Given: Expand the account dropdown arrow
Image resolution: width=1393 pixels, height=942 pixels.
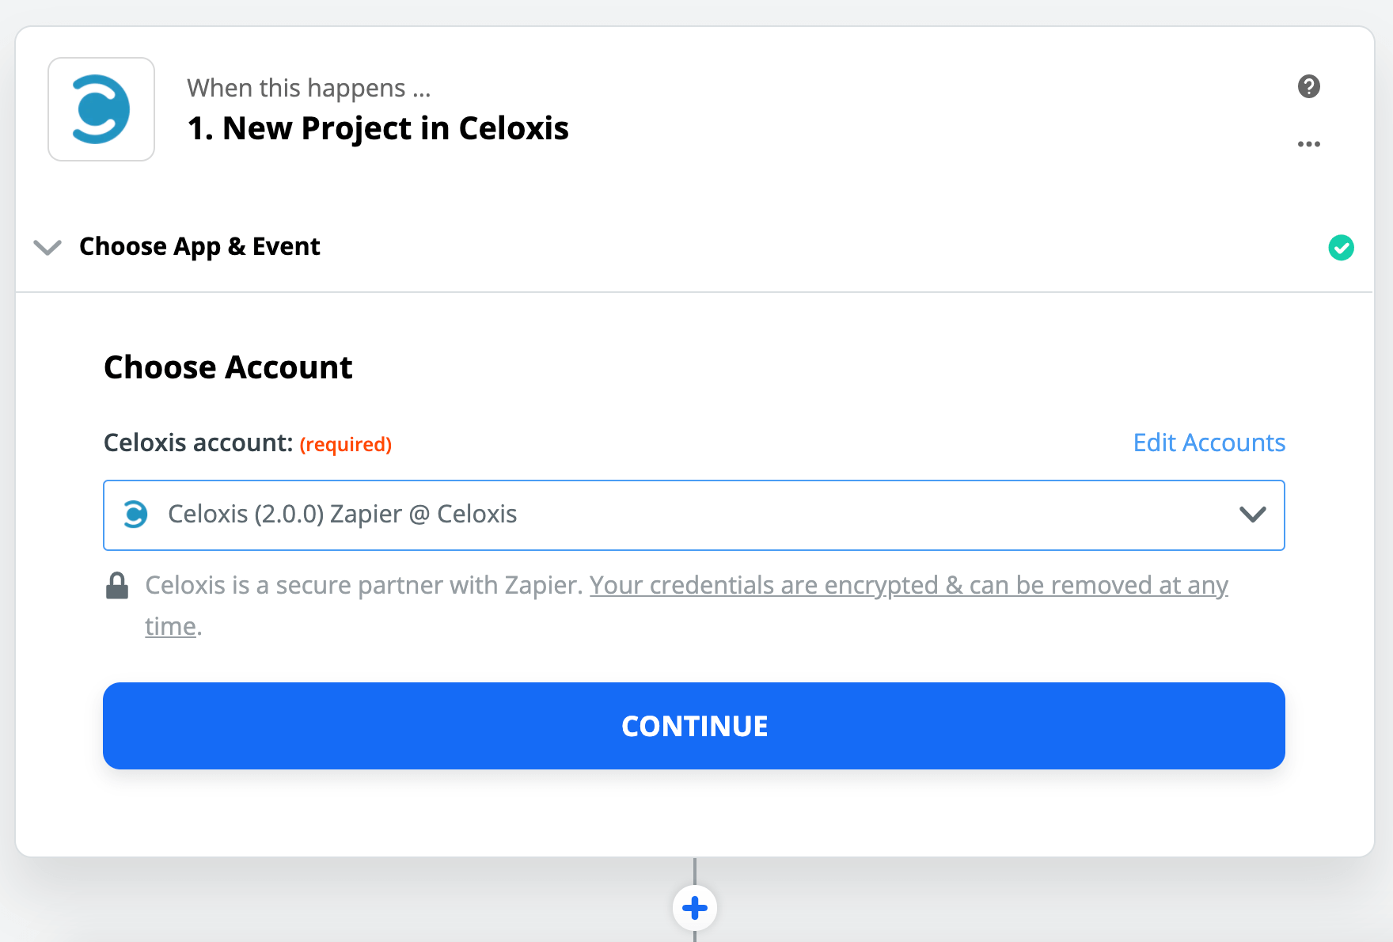Looking at the screenshot, I should [x=1252, y=515].
